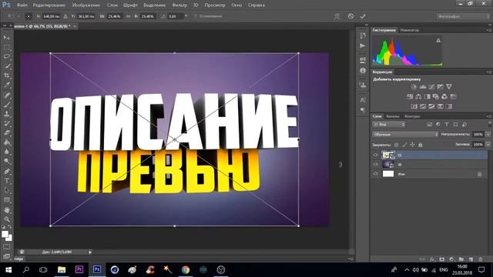Switch to the Навигатор tab
The height and width of the screenshot is (277, 493).
[410, 30]
